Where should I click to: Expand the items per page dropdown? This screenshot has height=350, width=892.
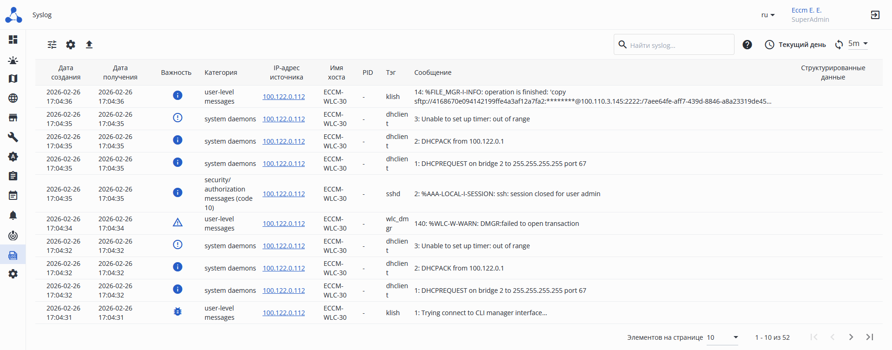click(x=722, y=337)
